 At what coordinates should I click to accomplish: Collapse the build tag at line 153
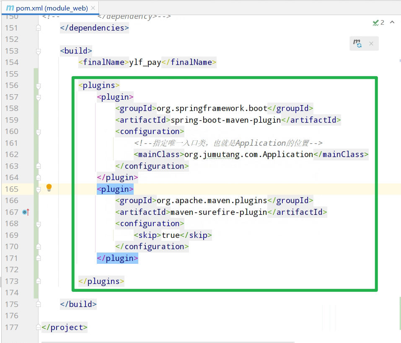[39, 51]
